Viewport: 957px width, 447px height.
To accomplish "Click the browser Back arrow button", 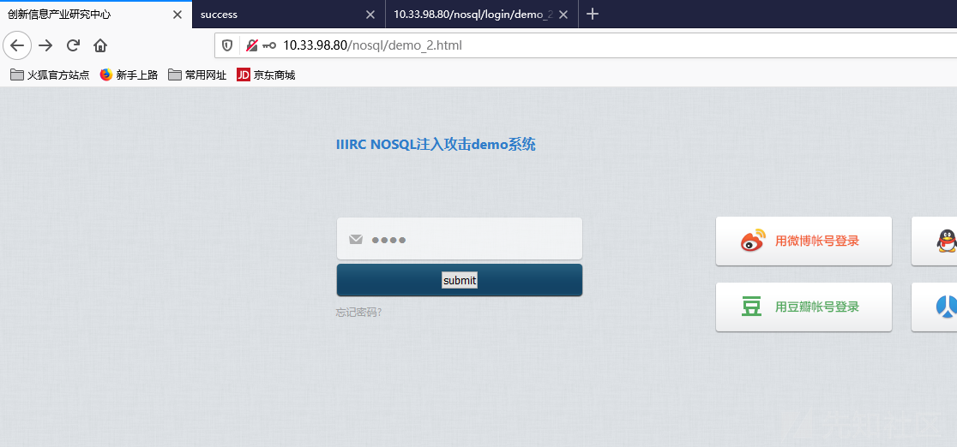I will pos(17,45).
